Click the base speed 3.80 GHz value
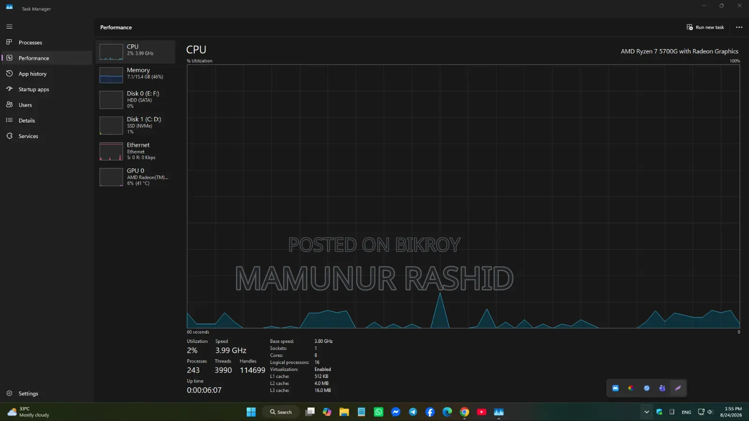 click(323, 341)
